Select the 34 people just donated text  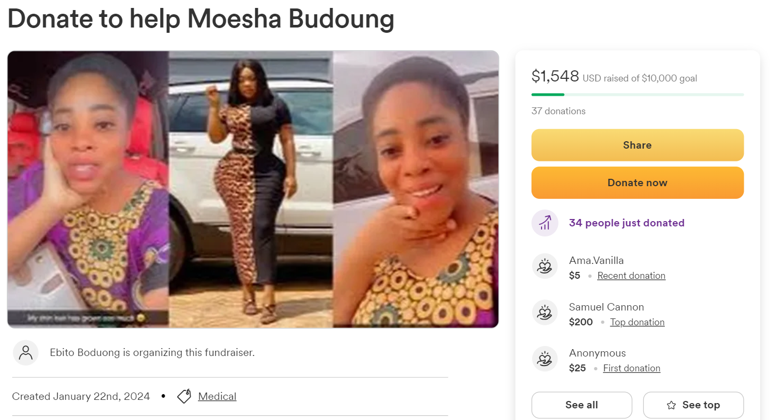(627, 223)
